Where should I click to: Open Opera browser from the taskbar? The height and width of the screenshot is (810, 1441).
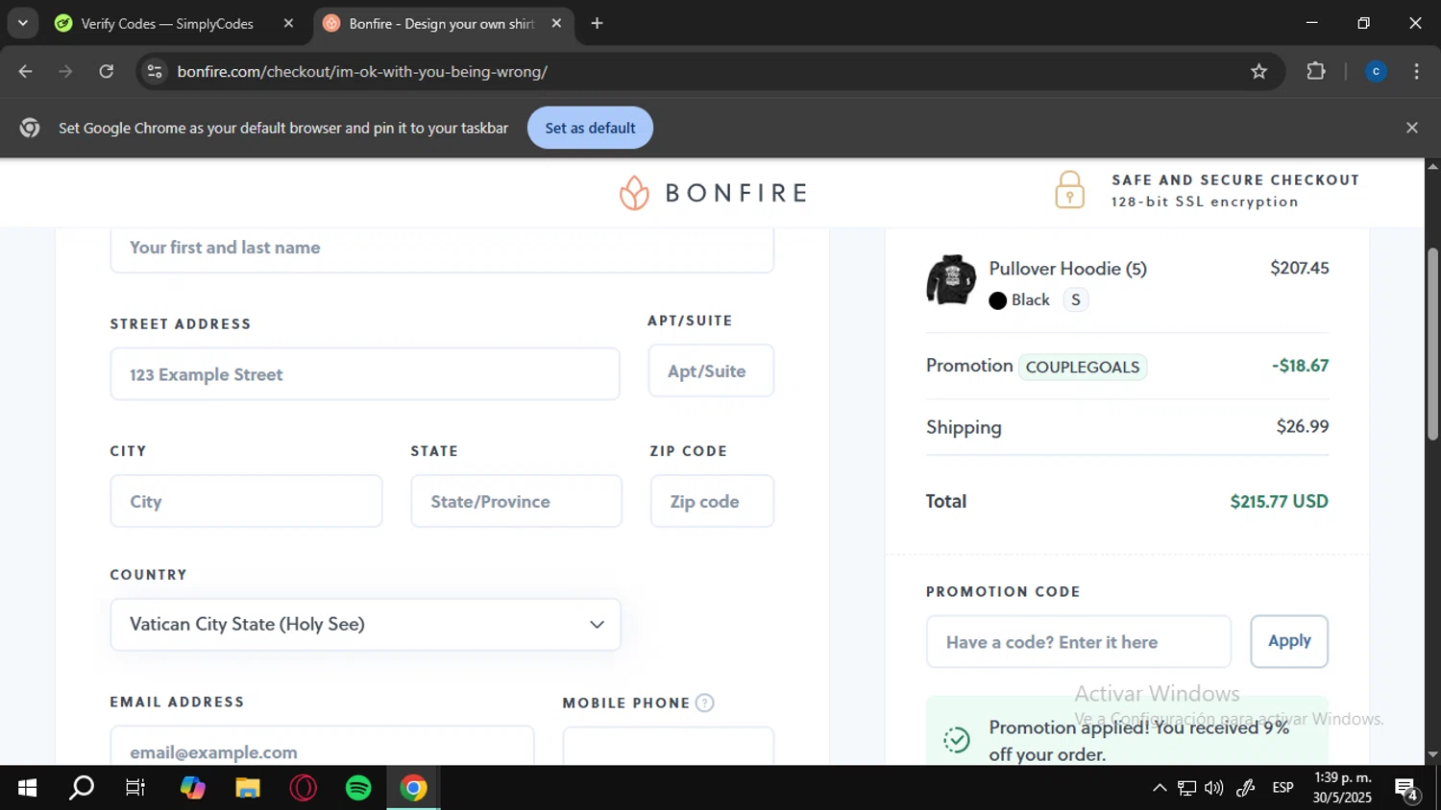pyautogui.click(x=303, y=788)
